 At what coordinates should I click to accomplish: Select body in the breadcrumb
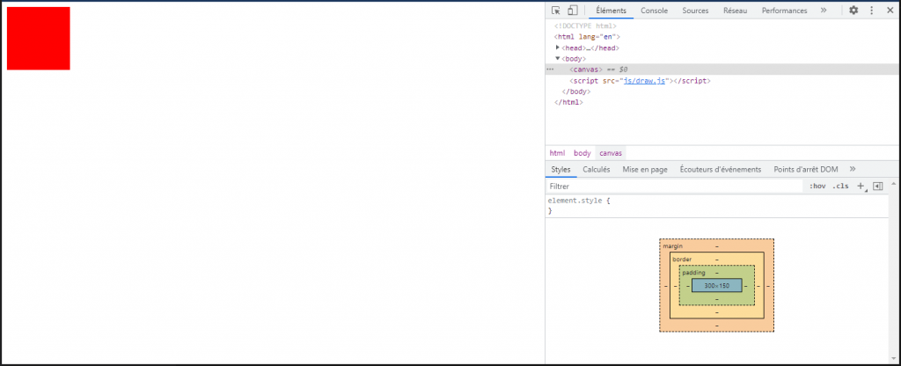click(582, 153)
